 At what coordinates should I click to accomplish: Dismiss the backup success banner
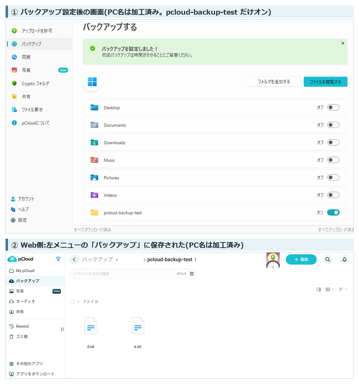click(x=343, y=43)
